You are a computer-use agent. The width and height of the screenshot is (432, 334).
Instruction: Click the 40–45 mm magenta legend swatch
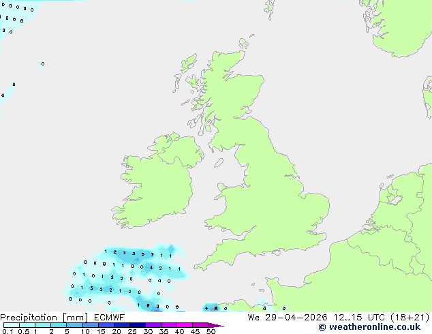[185, 325]
